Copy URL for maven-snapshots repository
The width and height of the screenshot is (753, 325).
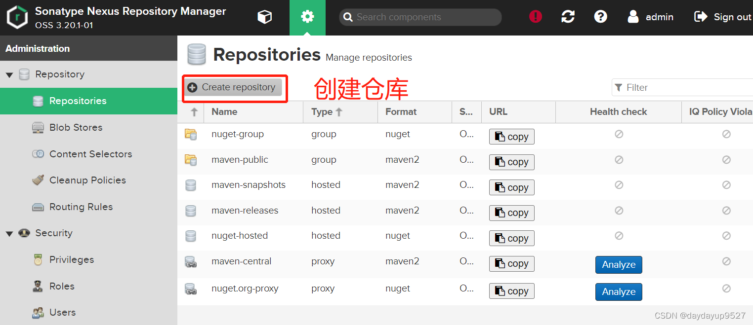pyautogui.click(x=512, y=187)
